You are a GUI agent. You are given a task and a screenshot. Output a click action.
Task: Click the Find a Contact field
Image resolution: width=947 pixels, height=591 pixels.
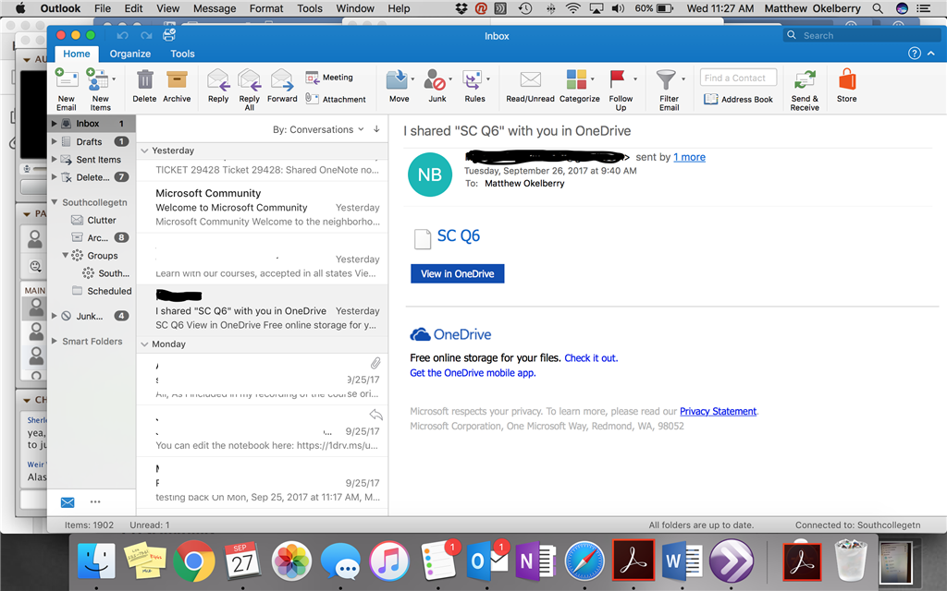pos(738,78)
